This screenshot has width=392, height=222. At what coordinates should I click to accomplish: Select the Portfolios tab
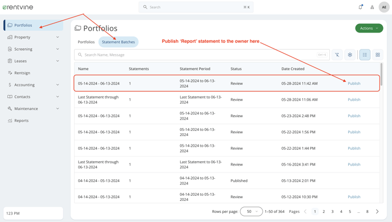[86, 42]
